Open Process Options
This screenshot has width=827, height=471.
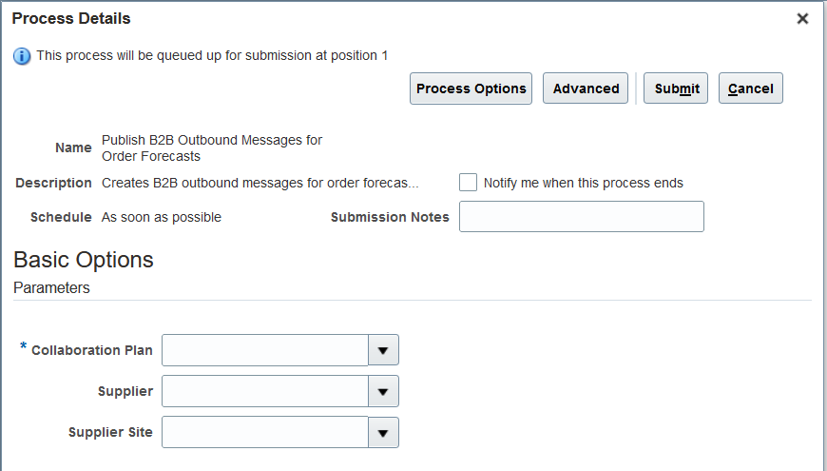[471, 88]
